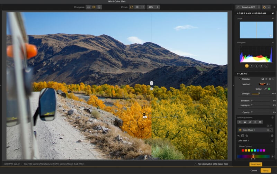The image size is (277, 174).
Task: Open Local Adjustments help icon
Action: coord(272,118)
